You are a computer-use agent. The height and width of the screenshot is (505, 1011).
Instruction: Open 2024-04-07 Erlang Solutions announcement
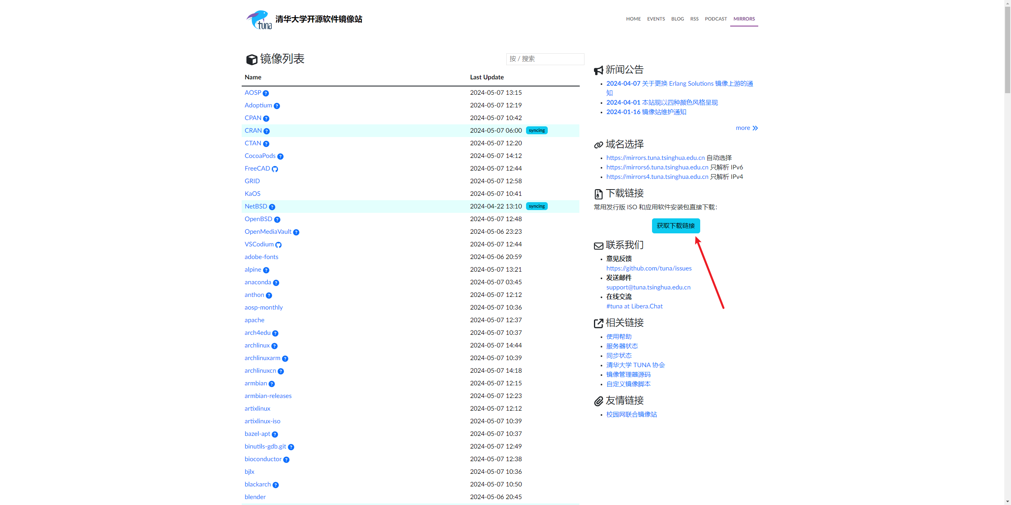click(x=680, y=88)
